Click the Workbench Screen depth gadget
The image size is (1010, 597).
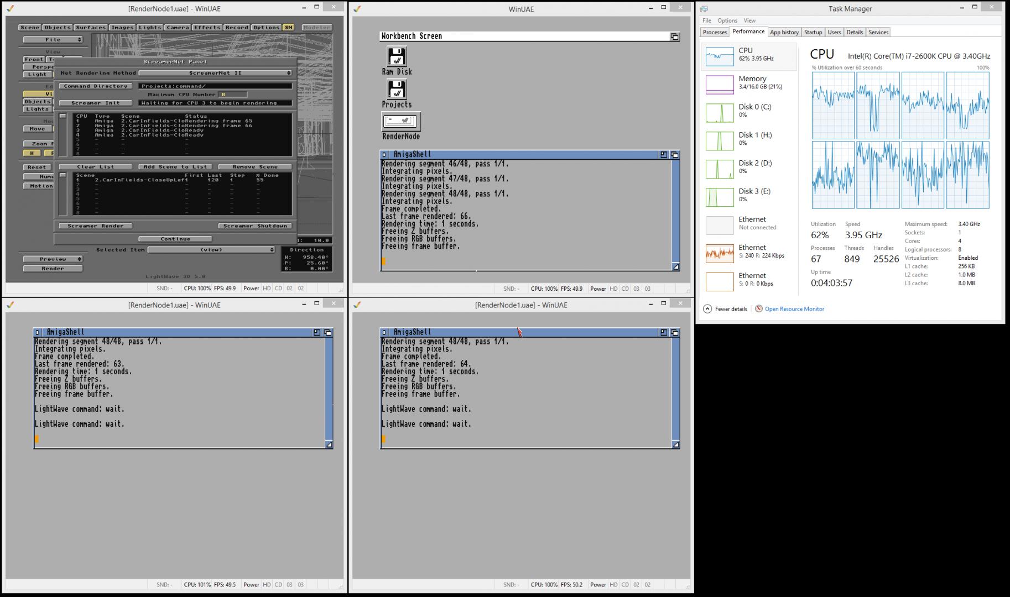coord(674,36)
